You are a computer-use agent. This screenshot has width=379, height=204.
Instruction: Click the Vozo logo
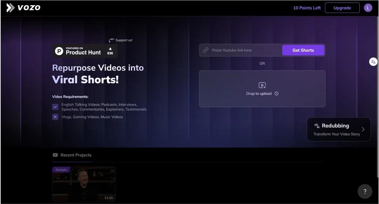coord(23,8)
